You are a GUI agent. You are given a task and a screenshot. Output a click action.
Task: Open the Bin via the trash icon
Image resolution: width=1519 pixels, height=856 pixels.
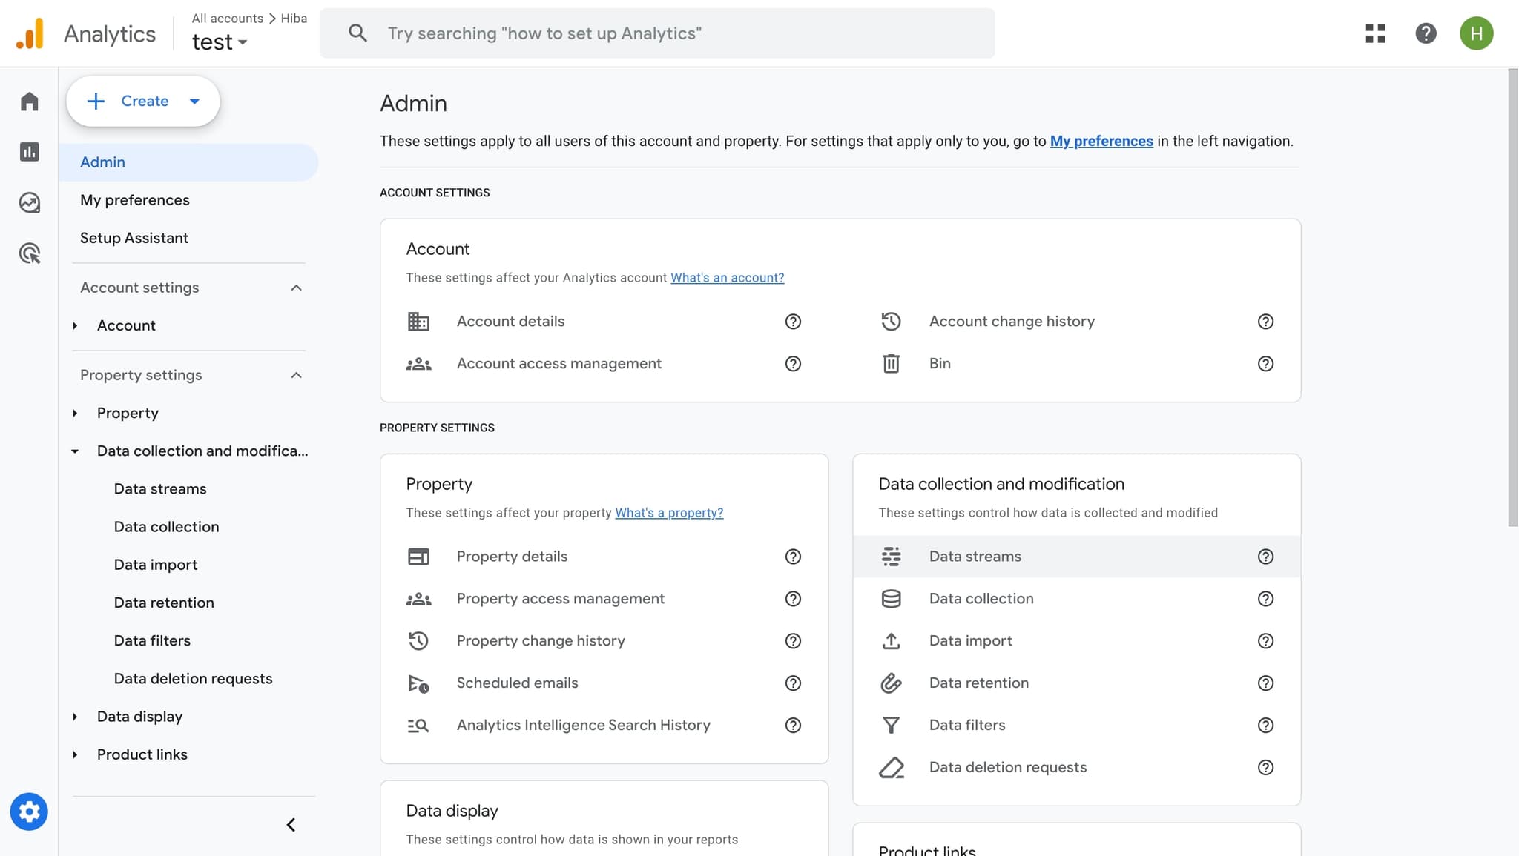click(891, 363)
